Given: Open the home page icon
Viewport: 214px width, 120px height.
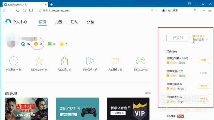Looking at the screenshot, I should (24, 11).
